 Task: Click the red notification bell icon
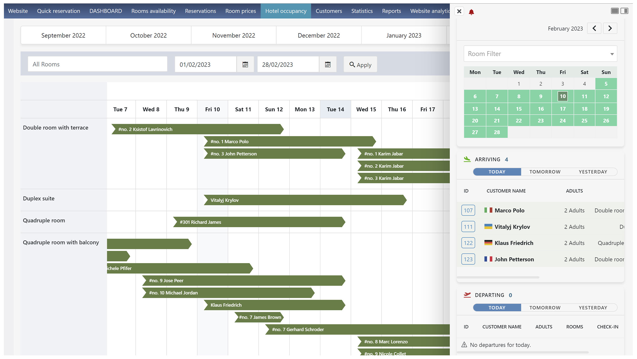coord(471,12)
